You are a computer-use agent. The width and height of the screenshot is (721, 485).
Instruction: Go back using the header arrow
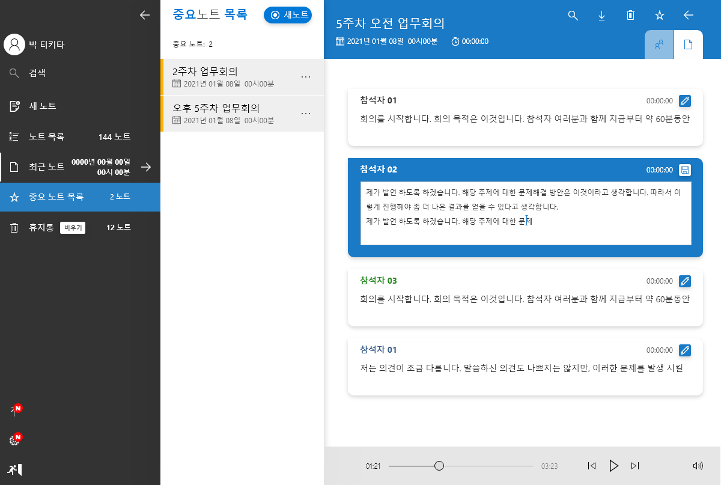689,16
